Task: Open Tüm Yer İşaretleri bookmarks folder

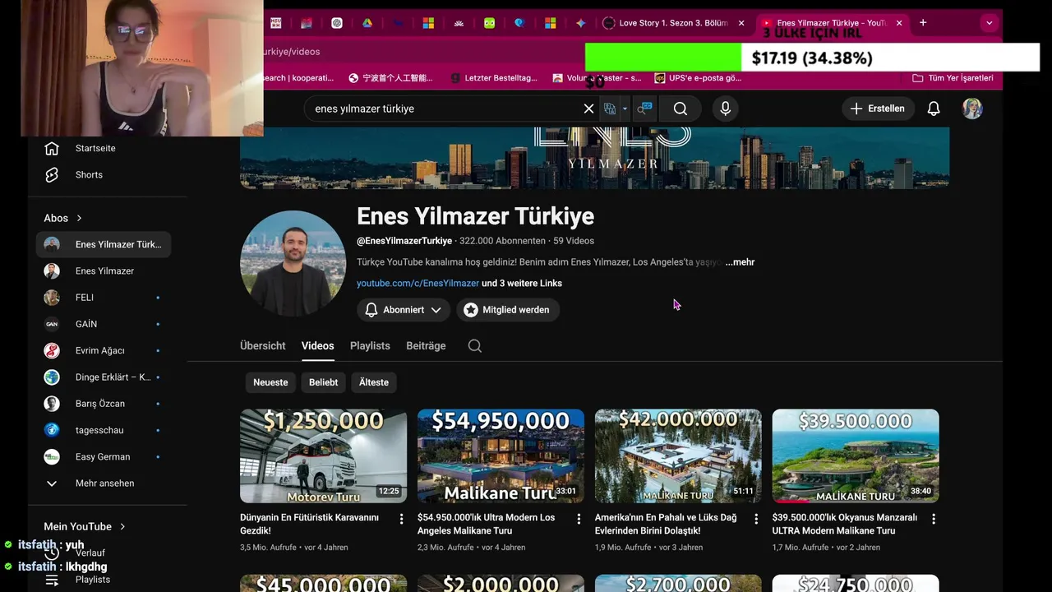Action: (953, 78)
